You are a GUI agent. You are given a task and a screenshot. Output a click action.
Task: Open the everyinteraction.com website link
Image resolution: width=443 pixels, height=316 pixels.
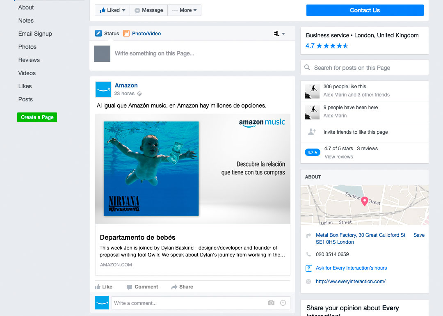point(351,282)
